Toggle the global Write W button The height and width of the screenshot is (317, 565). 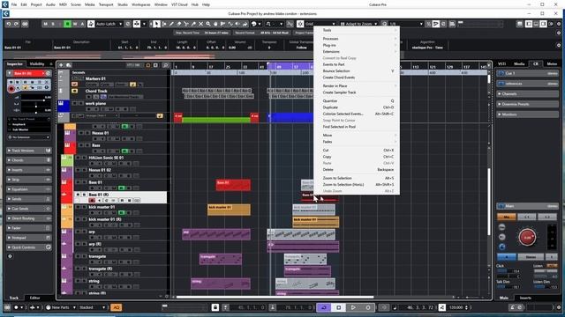point(75,24)
